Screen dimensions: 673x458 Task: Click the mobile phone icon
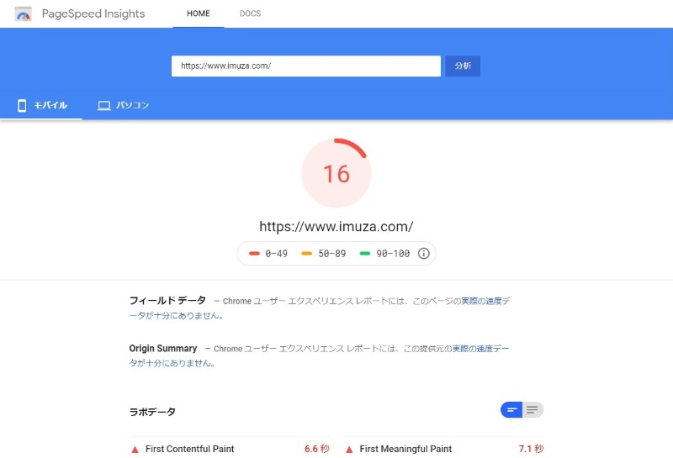click(22, 106)
